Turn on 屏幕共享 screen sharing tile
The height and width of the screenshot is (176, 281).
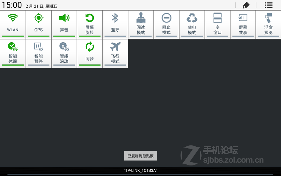[243, 25]
